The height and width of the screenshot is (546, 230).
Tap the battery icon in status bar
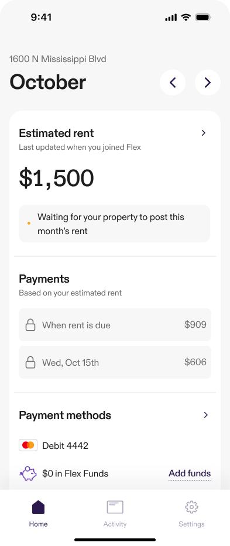coord(203,17)
